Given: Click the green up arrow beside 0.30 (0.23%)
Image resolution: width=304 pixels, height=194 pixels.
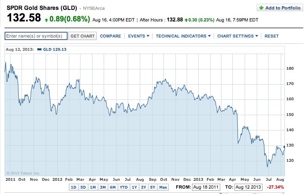Looking at the screenshot, I should tap(186, 20).
